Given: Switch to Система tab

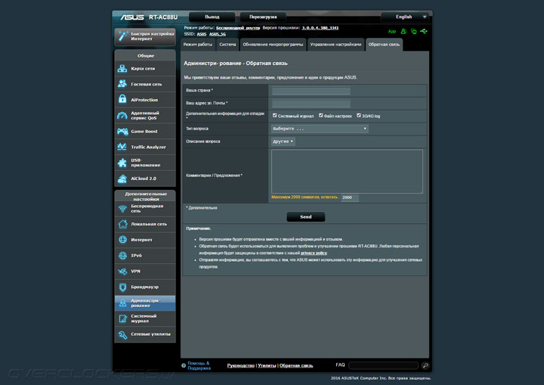Looking at the screenshot, I should pyautogui.click(x=227, y=45).
